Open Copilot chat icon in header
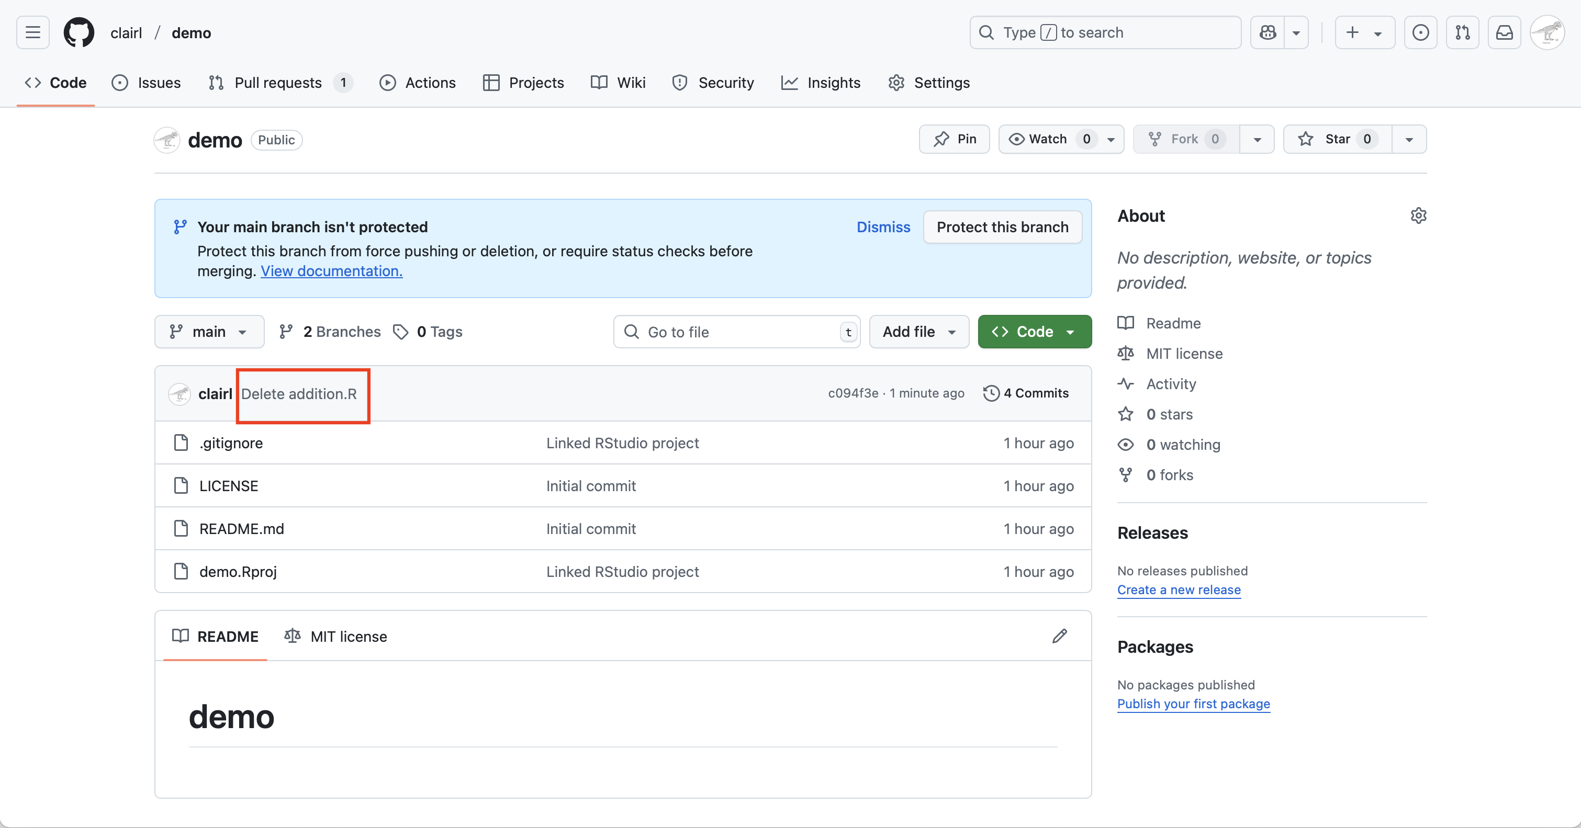 pos(1268,32)
